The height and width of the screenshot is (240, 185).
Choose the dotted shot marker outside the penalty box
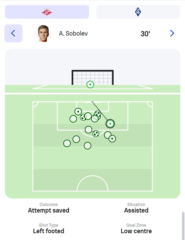(112, 139)
